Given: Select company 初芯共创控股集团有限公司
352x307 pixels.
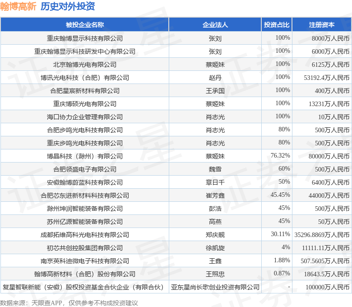Looking at the screenshot, I should coord(85,248).
